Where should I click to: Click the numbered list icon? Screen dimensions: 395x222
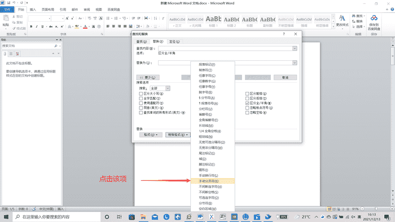(x=116, y=19)
